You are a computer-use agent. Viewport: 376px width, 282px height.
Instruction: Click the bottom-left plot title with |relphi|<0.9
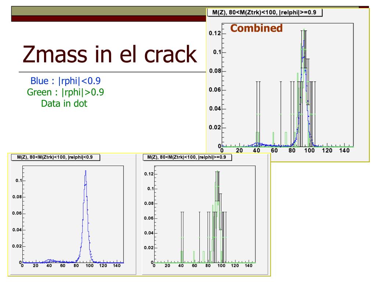(55, 157)
